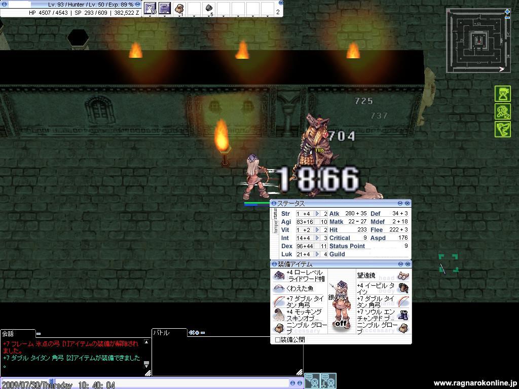
Task: Switch to the temper vertical tab
Action: click(x=275, y=226)
